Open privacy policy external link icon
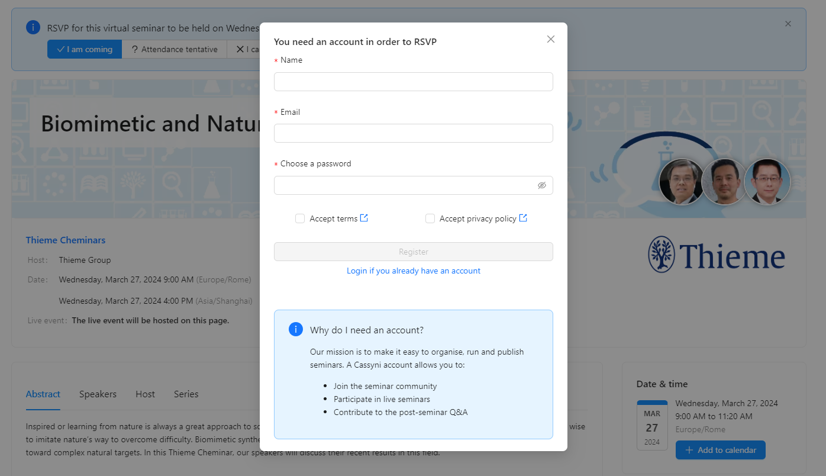 click(523, 218)
